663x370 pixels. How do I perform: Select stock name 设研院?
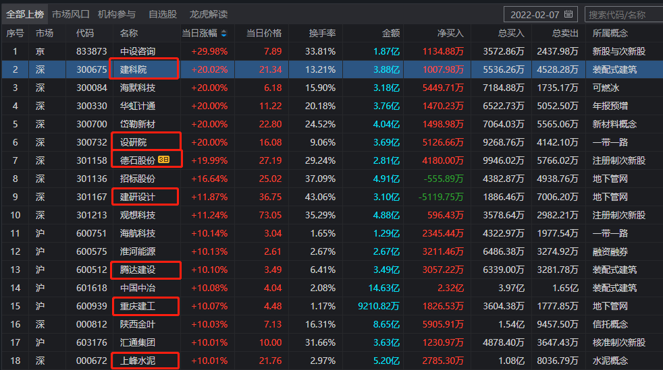pyautogui.click(x=133, y=142)
